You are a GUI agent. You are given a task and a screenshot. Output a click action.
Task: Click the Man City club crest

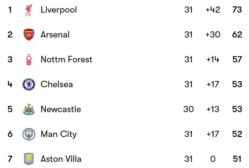29,134
